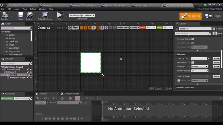The height and width of the screenshot is (125, 223).
Task: Open the timeline wrench settings menu
Action: click(x=39, y=98)
